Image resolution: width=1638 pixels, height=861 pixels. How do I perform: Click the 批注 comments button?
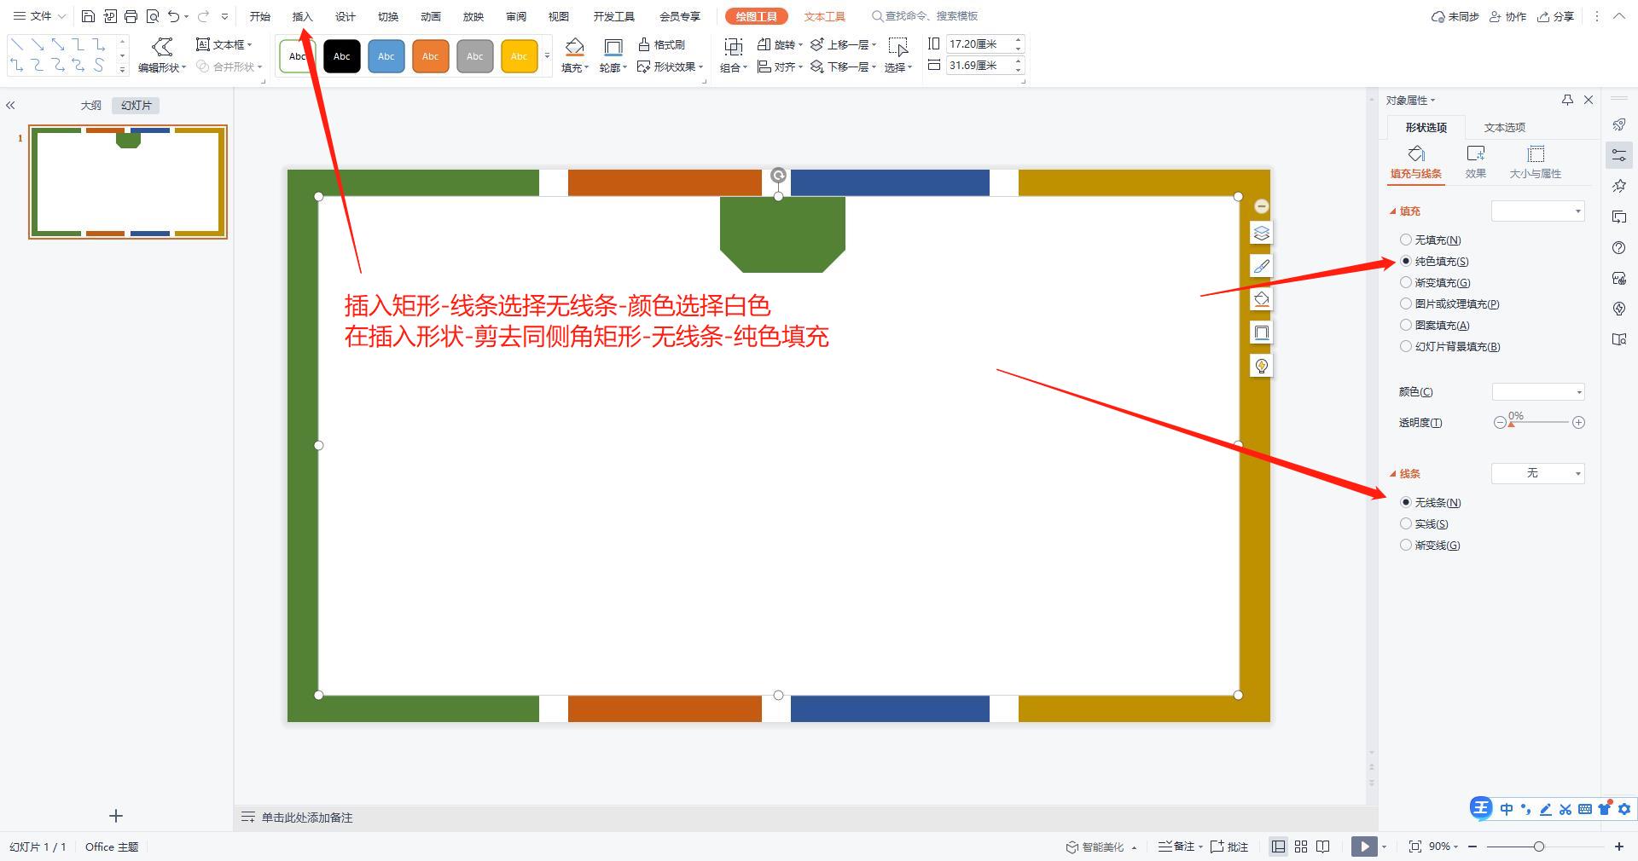click(1229, 847)
